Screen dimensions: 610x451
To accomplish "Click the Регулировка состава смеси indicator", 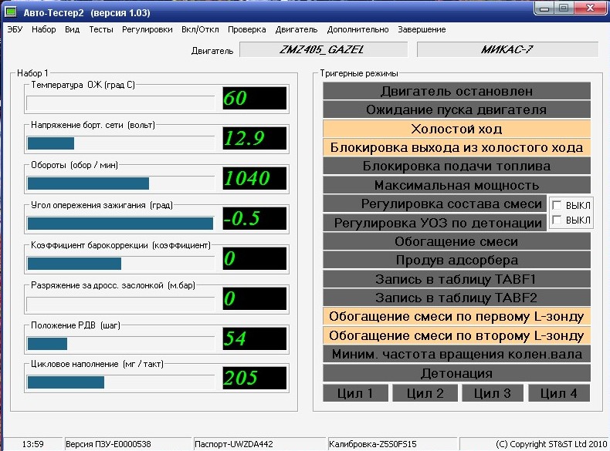I will coord(435,204).
